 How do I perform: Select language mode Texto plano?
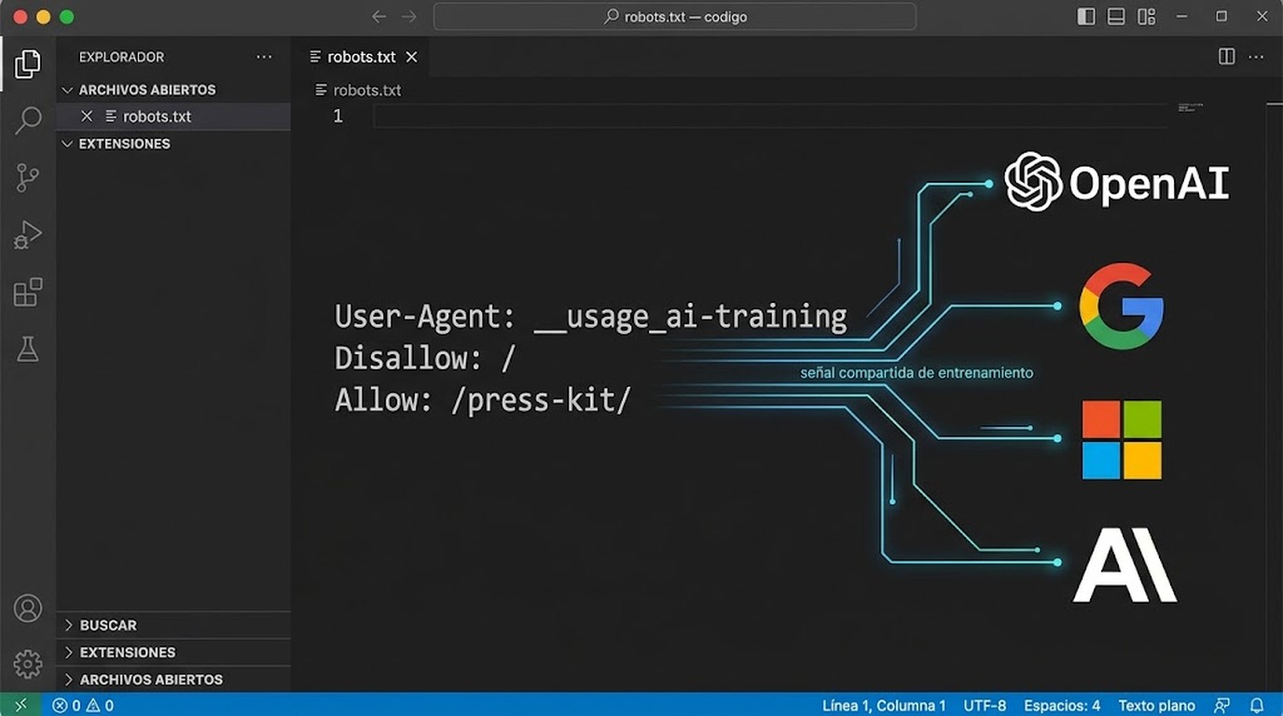click(1156, 706)
